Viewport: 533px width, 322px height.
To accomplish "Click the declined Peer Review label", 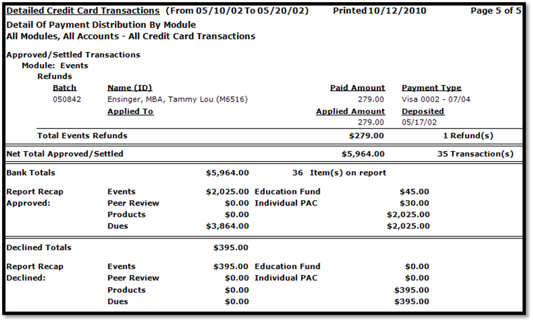I will tap(134, 278).
